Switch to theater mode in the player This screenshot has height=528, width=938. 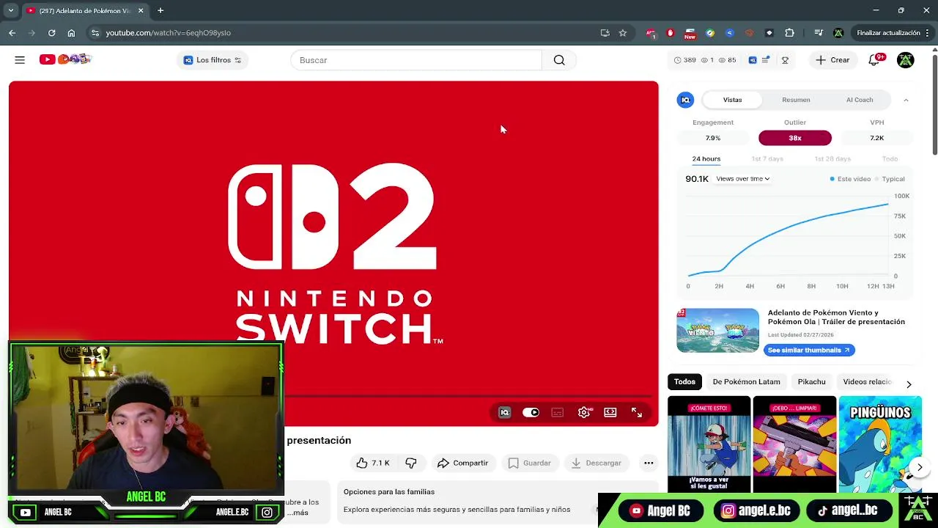point(610,413)
